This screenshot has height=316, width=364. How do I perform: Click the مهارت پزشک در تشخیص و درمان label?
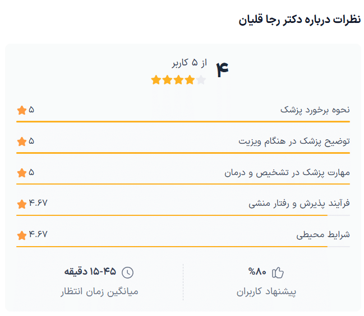287,173
